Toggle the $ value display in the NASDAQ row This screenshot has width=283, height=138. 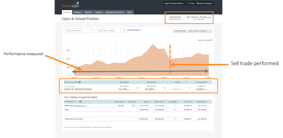(75, 102)
